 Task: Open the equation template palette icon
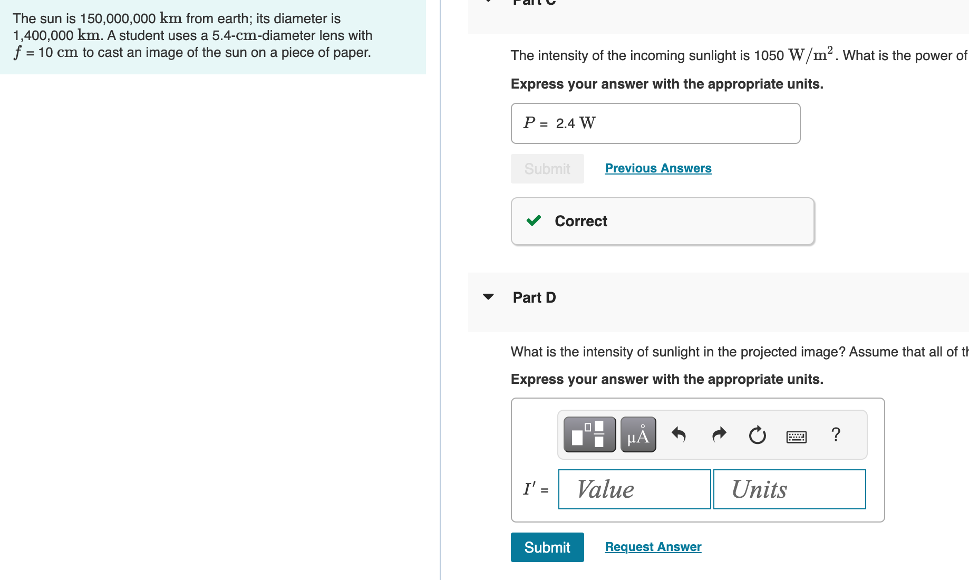(589, 434)
